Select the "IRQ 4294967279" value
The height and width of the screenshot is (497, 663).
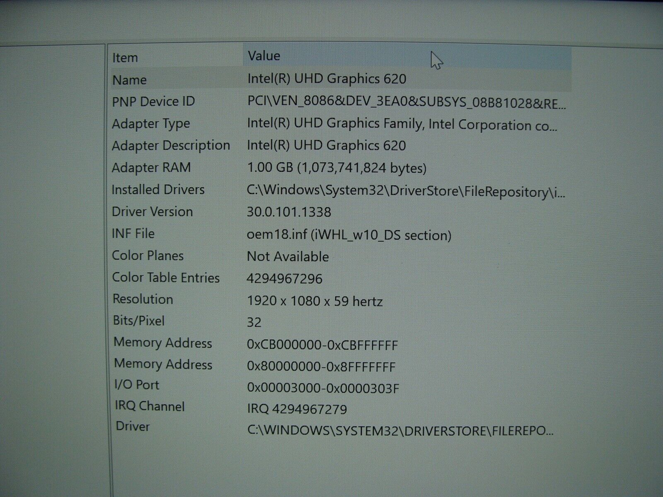pyautogui.click(x=297, y=409)
